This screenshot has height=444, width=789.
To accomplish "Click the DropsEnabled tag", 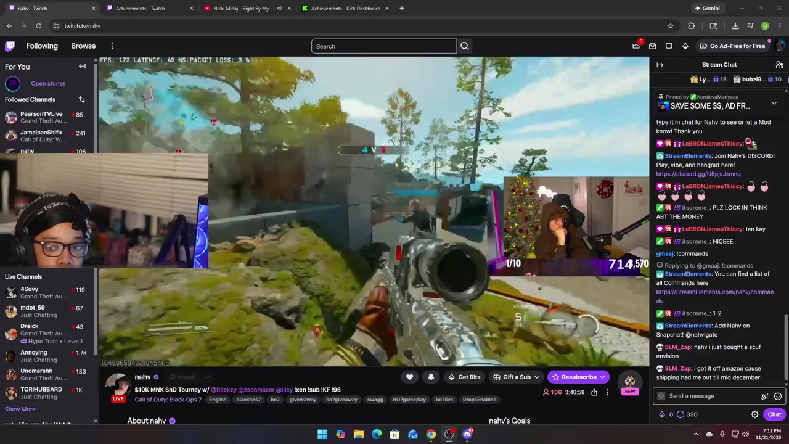I will click(479, 400).
